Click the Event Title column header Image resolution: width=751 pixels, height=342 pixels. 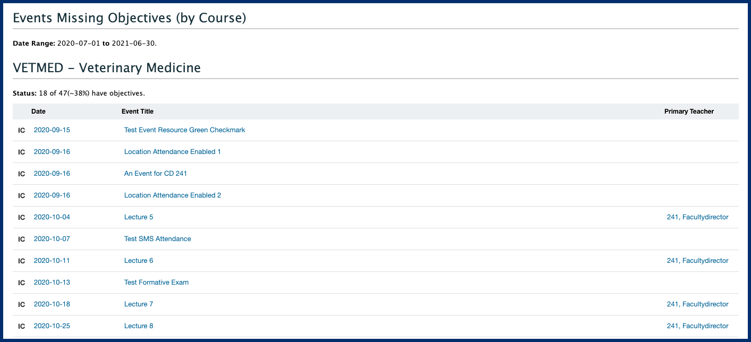click(138, 112)
